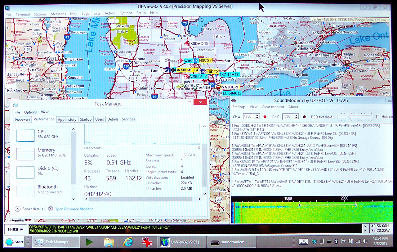Select Memory in the performance sidebar
The height and width of the screenshot is (252, 397).
pyautogui.click(x=46, y=152)
